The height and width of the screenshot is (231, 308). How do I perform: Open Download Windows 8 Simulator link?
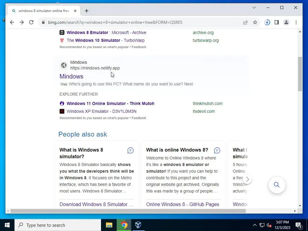click(x=96, y=204)
